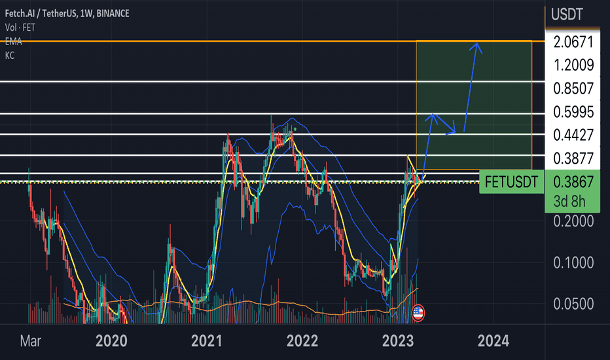The width and height of the screenshot is (610, 360).
Task: Click the 0.8507 price axis label
Action: (573, 88)
